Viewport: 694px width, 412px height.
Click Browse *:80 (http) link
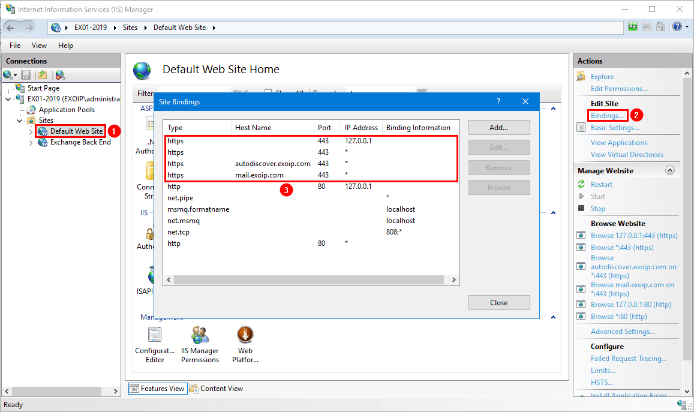click(x=619, y=317)
